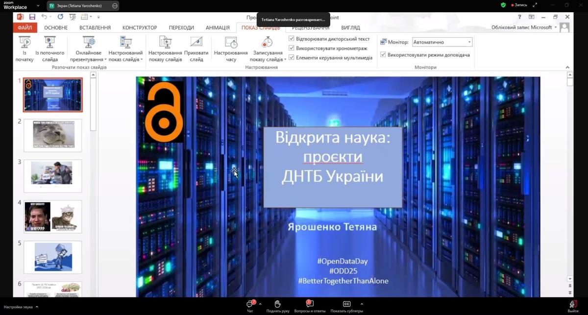The image size is (588, 315).
Task: Switch to the 'АНІМАЦІЯ' ribbon tab
Action: [218, 28]
